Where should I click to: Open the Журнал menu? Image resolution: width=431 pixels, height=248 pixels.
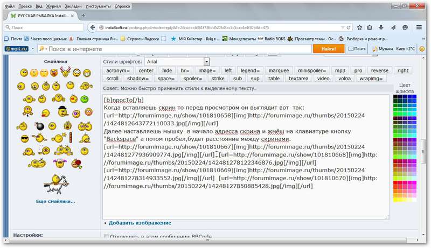53,6
